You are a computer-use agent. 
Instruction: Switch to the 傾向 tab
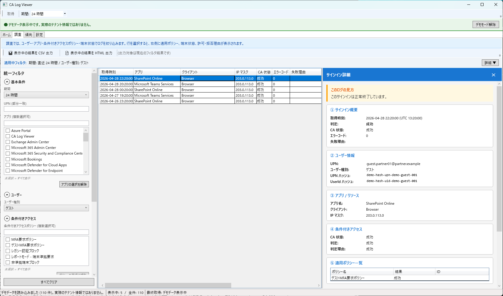pyautogui.click(x=29, y=35)
